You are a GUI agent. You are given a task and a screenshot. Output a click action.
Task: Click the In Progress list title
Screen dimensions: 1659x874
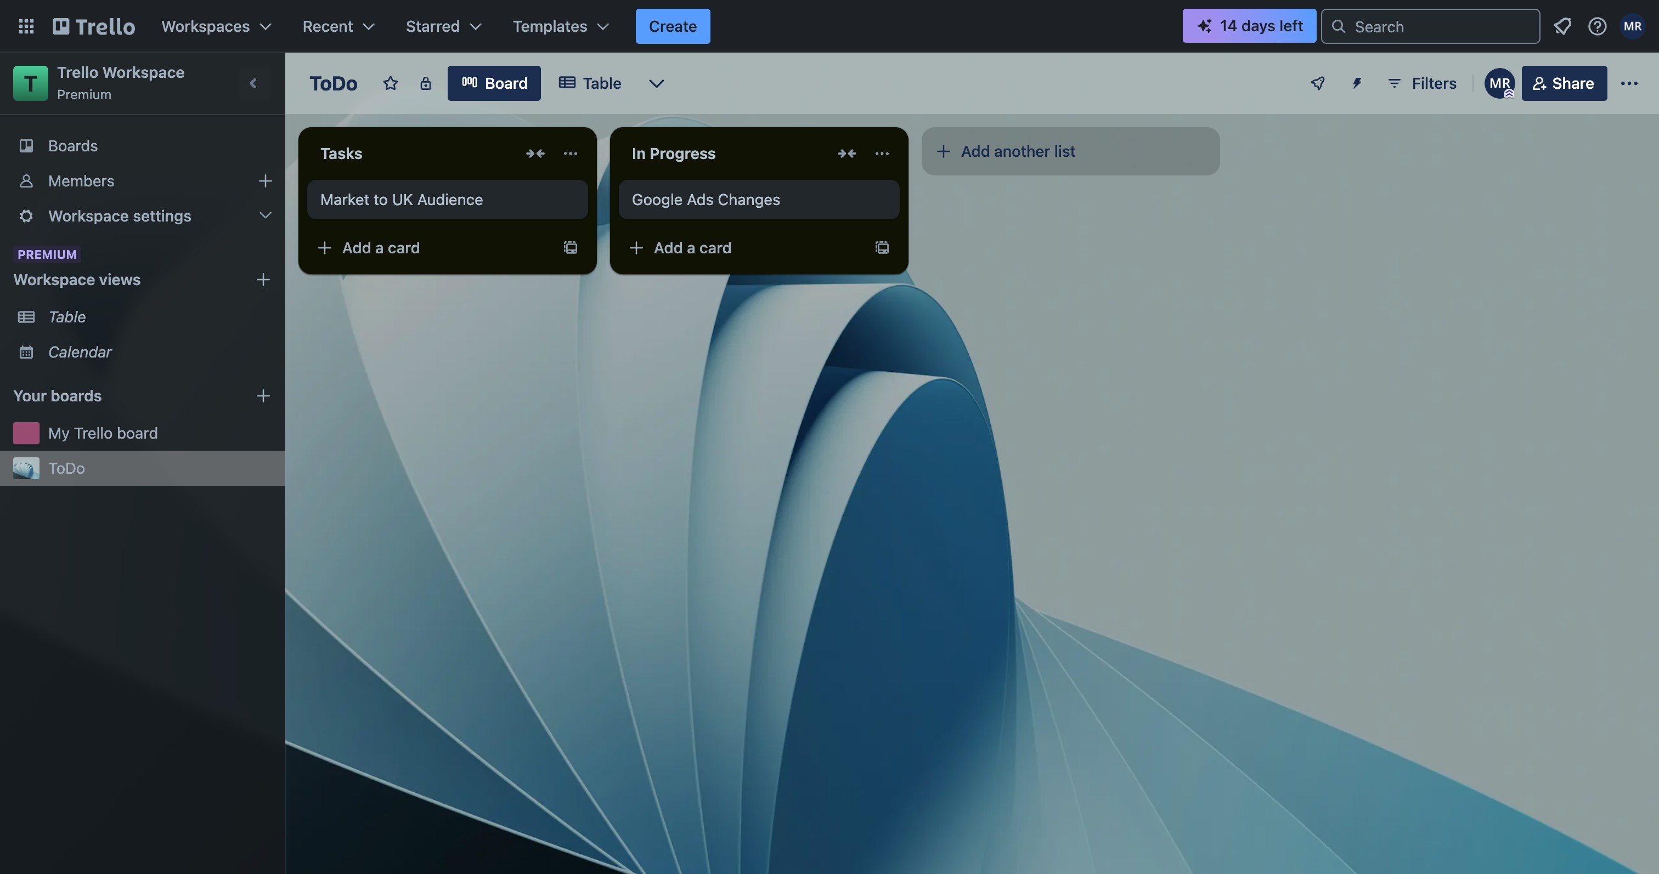click(674, 153)
